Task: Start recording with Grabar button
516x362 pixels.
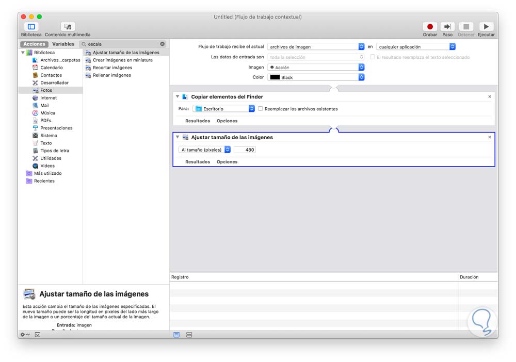Action: pyautogui.click(x=430, y=27)
